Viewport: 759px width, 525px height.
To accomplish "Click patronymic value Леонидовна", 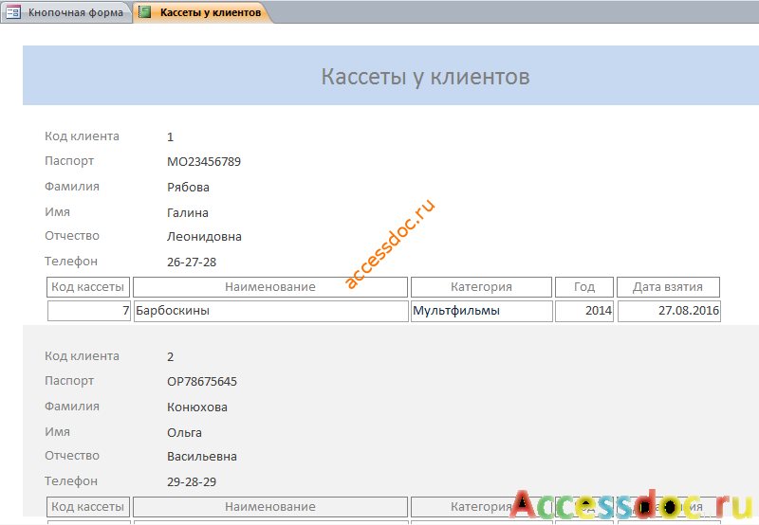I will click(x=204, y=236).
